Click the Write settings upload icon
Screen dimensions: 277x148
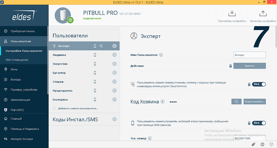pos(263,13)
